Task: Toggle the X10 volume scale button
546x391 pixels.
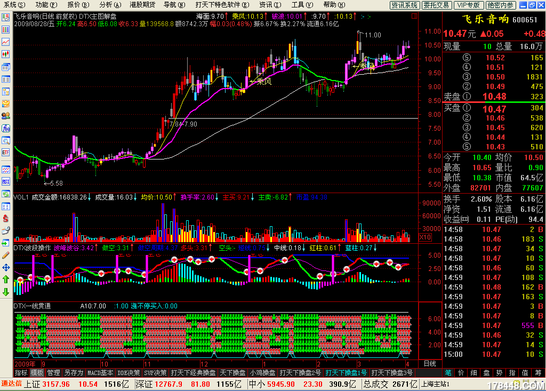Action: click(x=425, y=237)
